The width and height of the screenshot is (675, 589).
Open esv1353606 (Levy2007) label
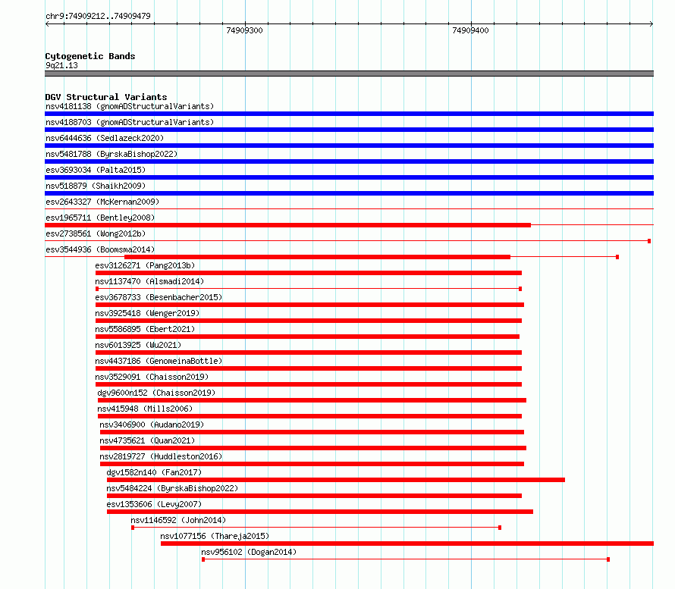pos(154,504)
